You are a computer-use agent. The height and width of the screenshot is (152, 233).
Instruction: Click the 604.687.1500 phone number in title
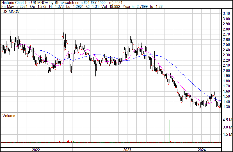(95, 3)
